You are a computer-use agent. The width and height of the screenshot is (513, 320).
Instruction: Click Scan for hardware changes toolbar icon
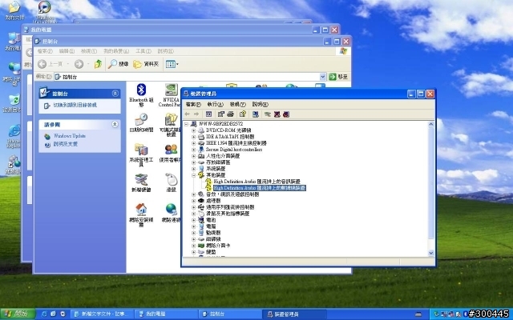256,114
